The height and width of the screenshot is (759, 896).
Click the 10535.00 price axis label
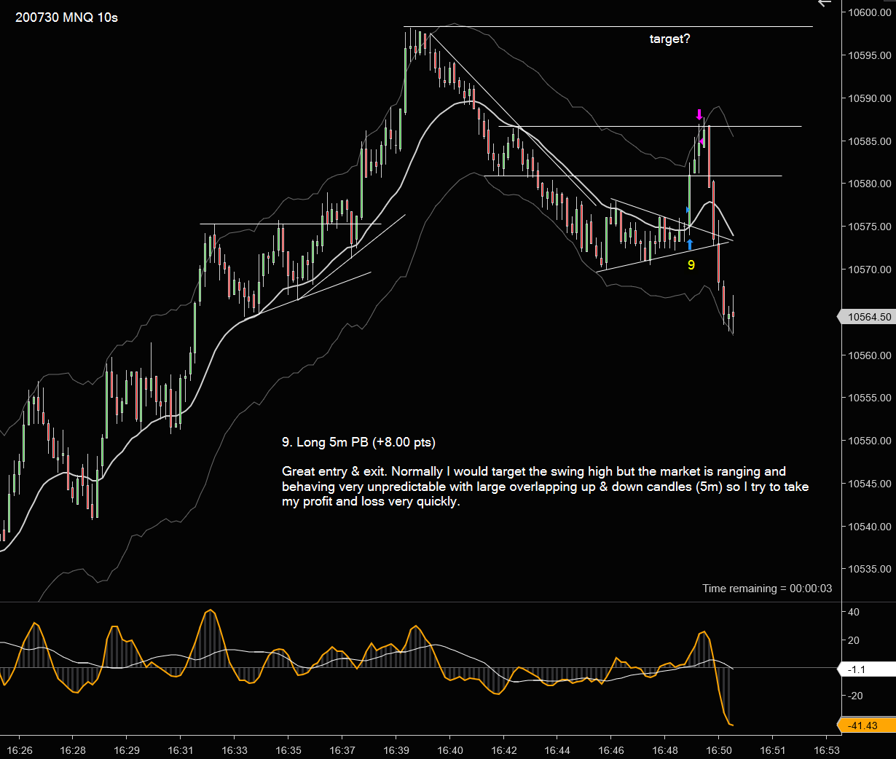tap(869, 569)
